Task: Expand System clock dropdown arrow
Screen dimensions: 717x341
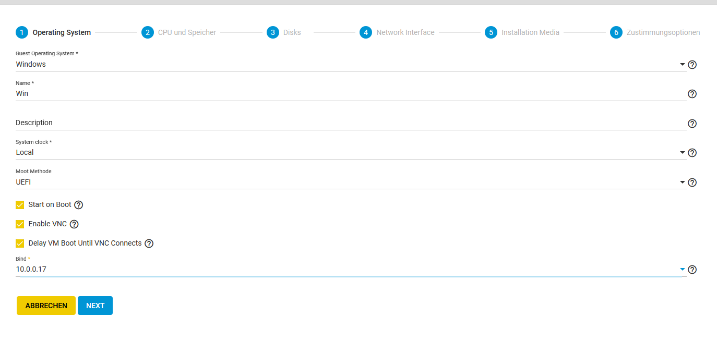Action: (x=683, y=153)
